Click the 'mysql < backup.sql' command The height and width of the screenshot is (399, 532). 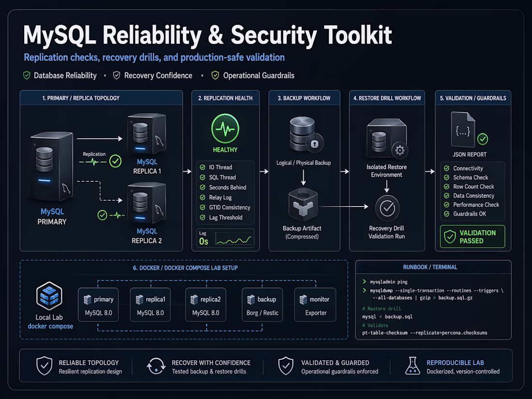tap(387, 317)
